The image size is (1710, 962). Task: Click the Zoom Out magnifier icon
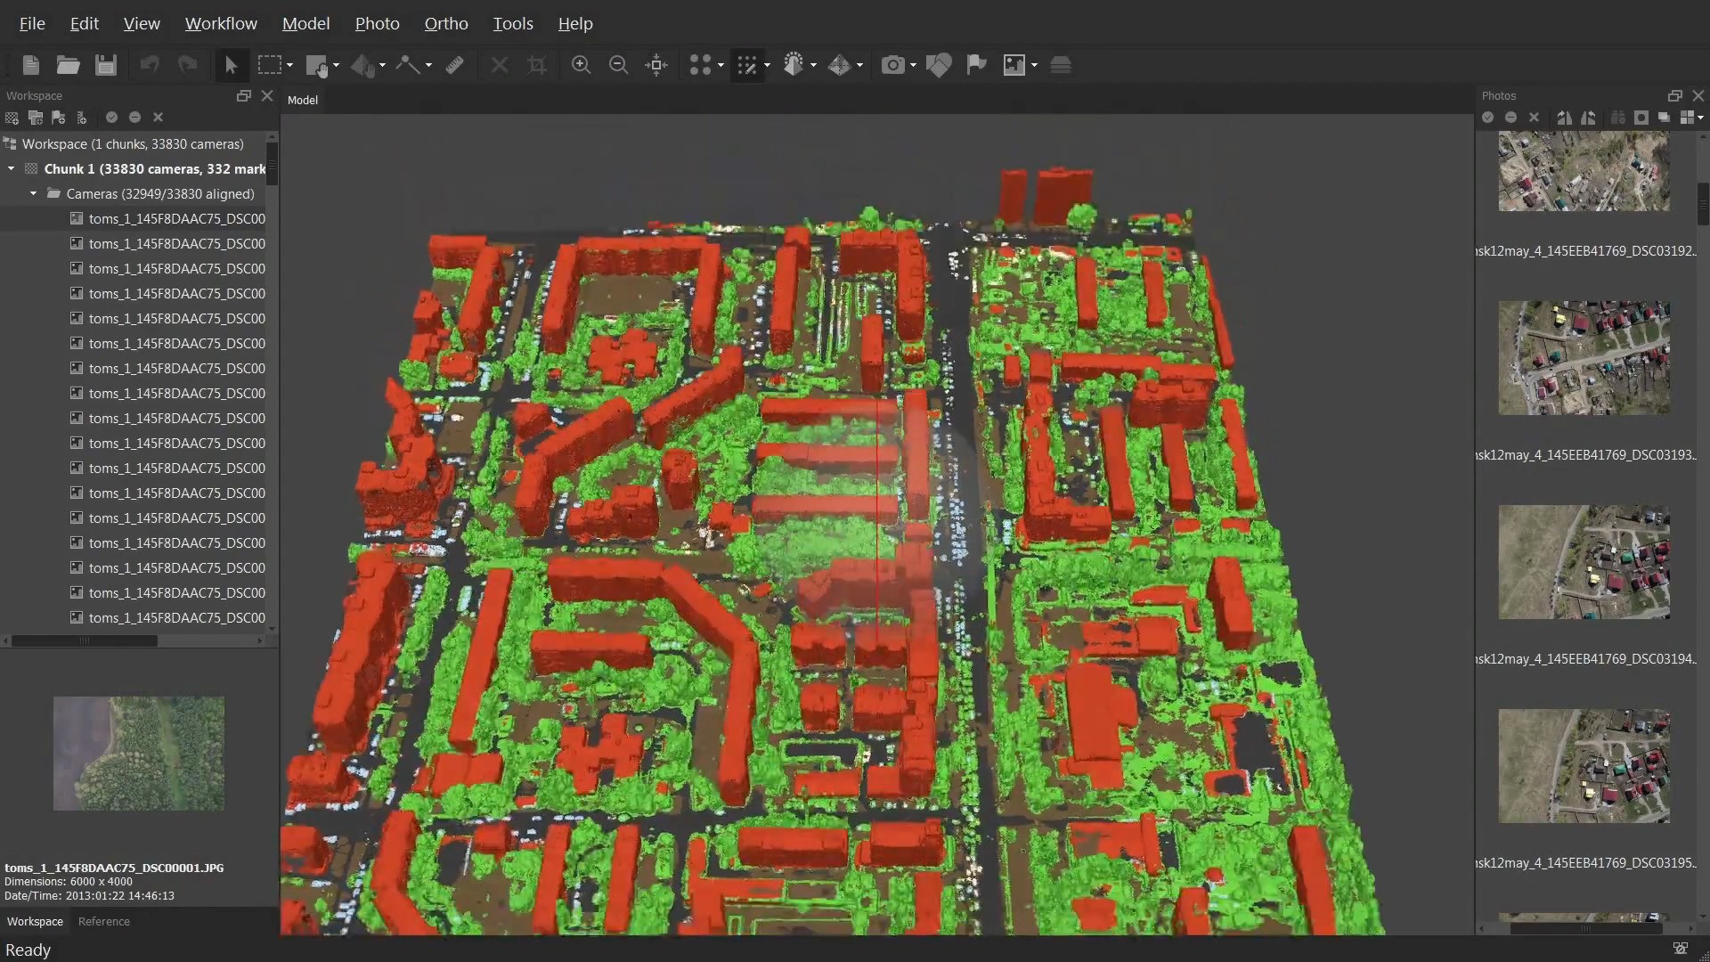point(618,65)
